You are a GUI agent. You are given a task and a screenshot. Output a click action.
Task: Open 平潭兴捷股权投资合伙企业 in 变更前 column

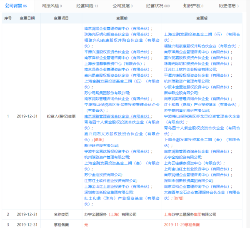coord(117,52)
